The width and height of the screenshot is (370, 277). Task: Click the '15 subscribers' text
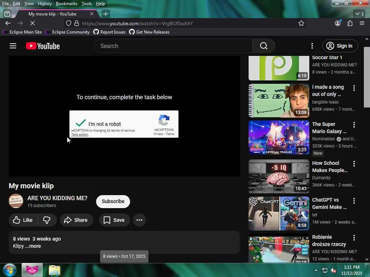click(x=42, y=205)
